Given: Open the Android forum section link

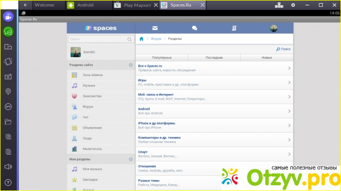Looking at the screenshot, I should [x=144, y=109].
